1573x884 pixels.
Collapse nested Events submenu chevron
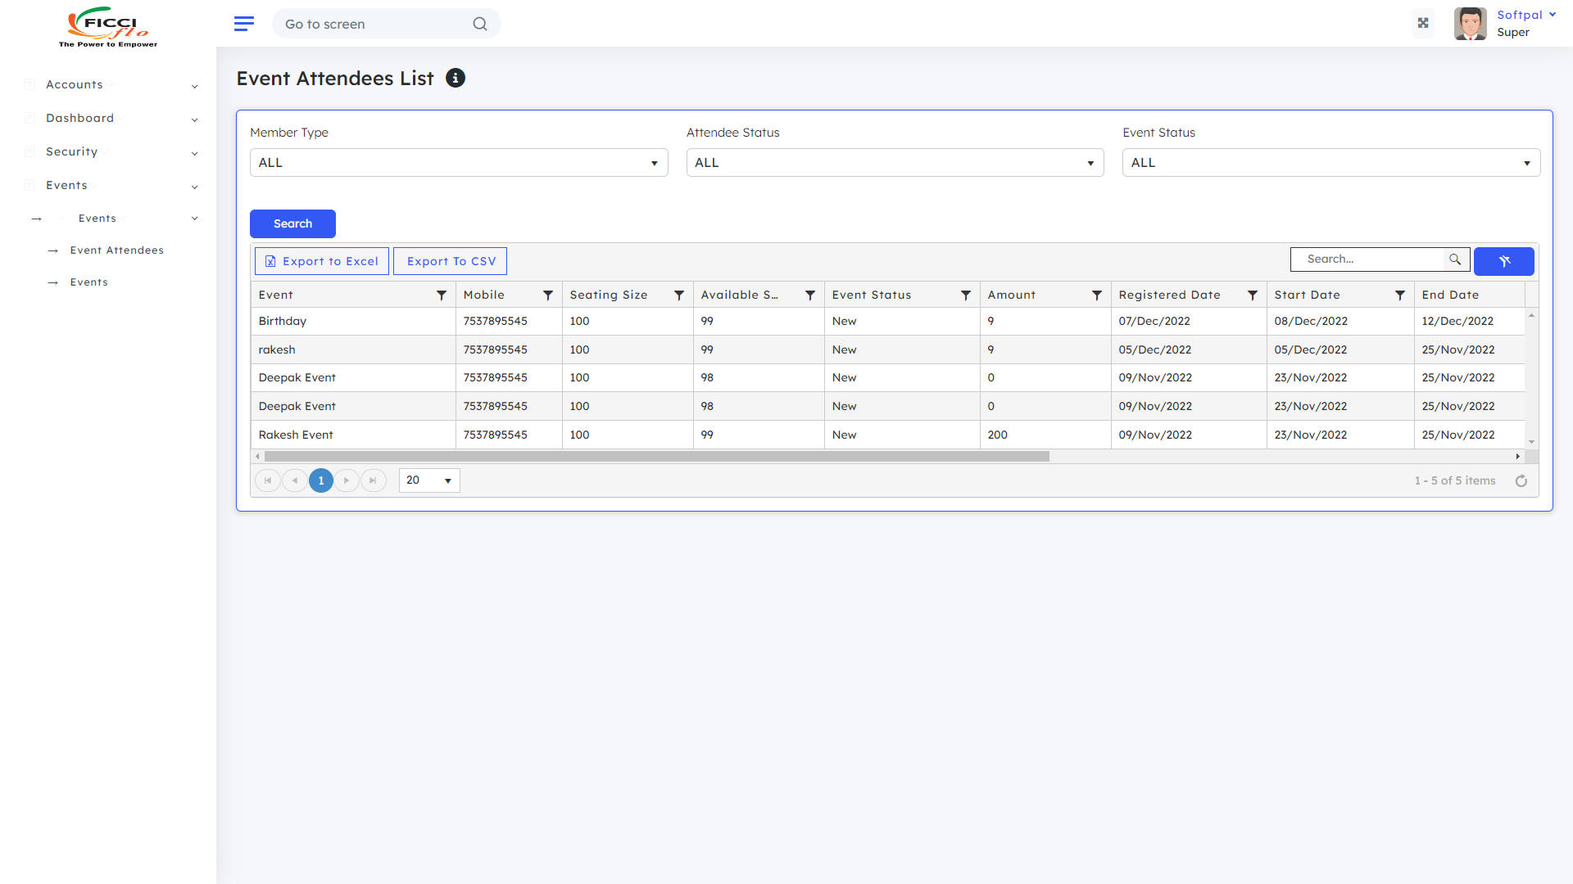click(x=194, y=219)
